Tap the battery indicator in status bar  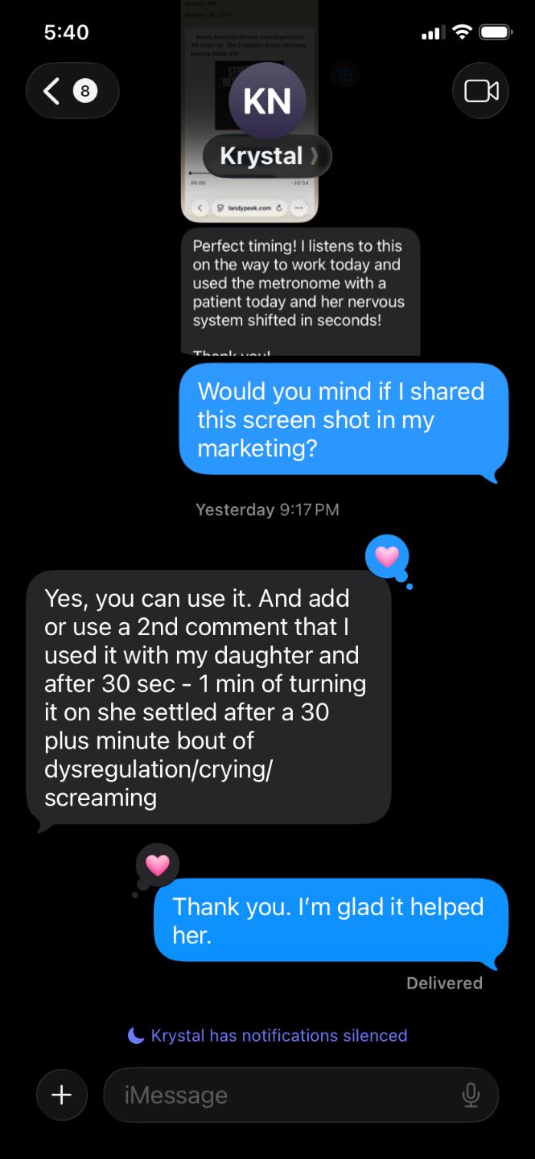[x=496, y=32]
